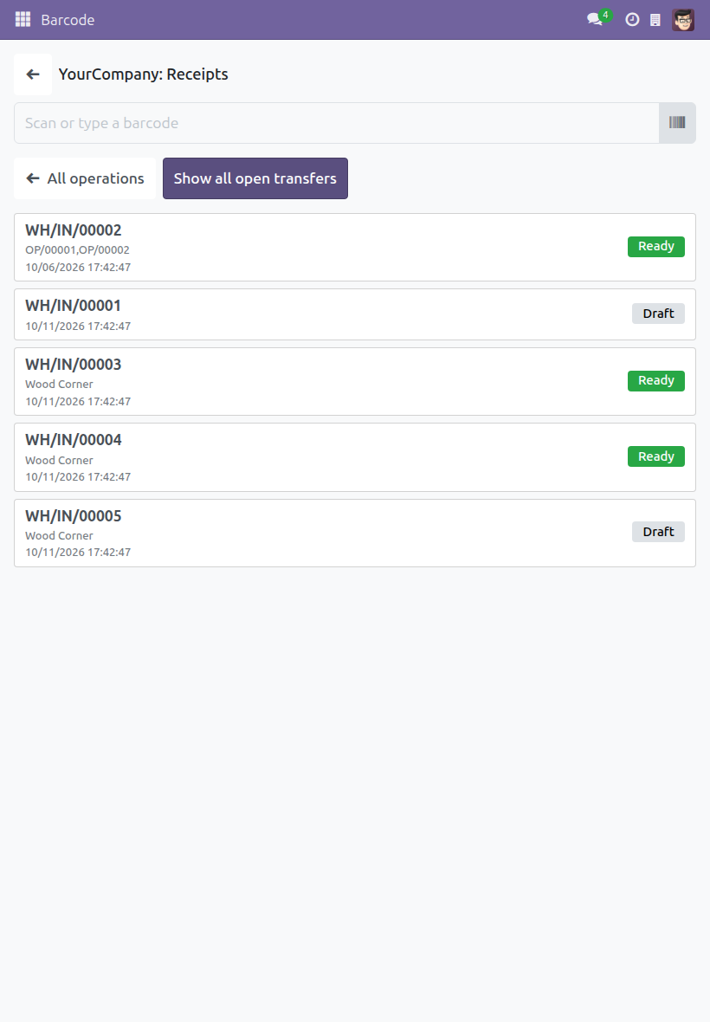Image resolution: width=710 pixels, height=1022 pixels.
Task: Click Draft badge on WH/IN/00005
Action: 658,532
